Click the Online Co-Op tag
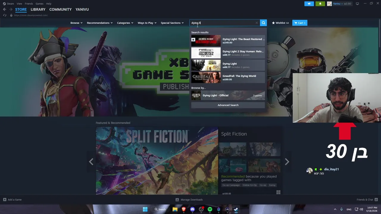This screenshot has height=214, width=381. coord(250,185)
